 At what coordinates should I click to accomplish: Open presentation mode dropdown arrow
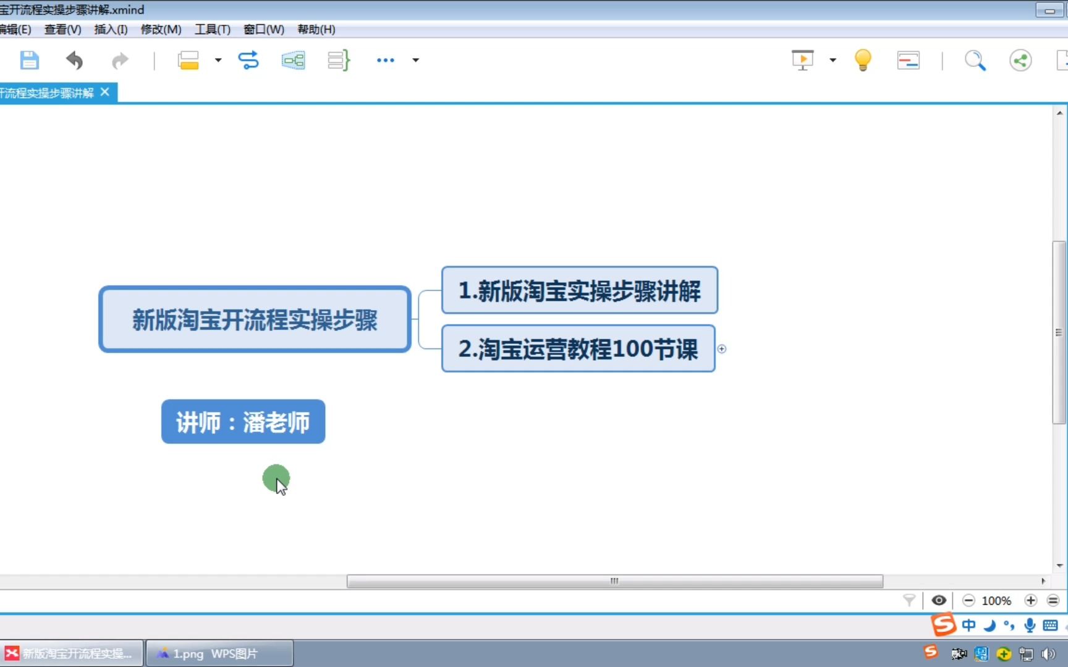tap(833, 61)
